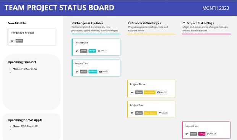Click the pink flag tag on Project Five
Image resolution: width=237 pixels, height=140 pixels.
[202, 134]
